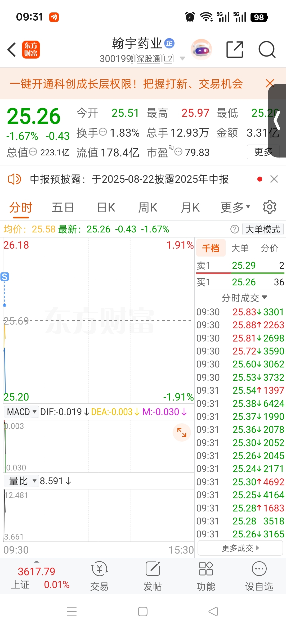Viewport: 286px width, 629px height.
Task: Tap 设自选 add to watchlist icon
Action: pos(259,576)
